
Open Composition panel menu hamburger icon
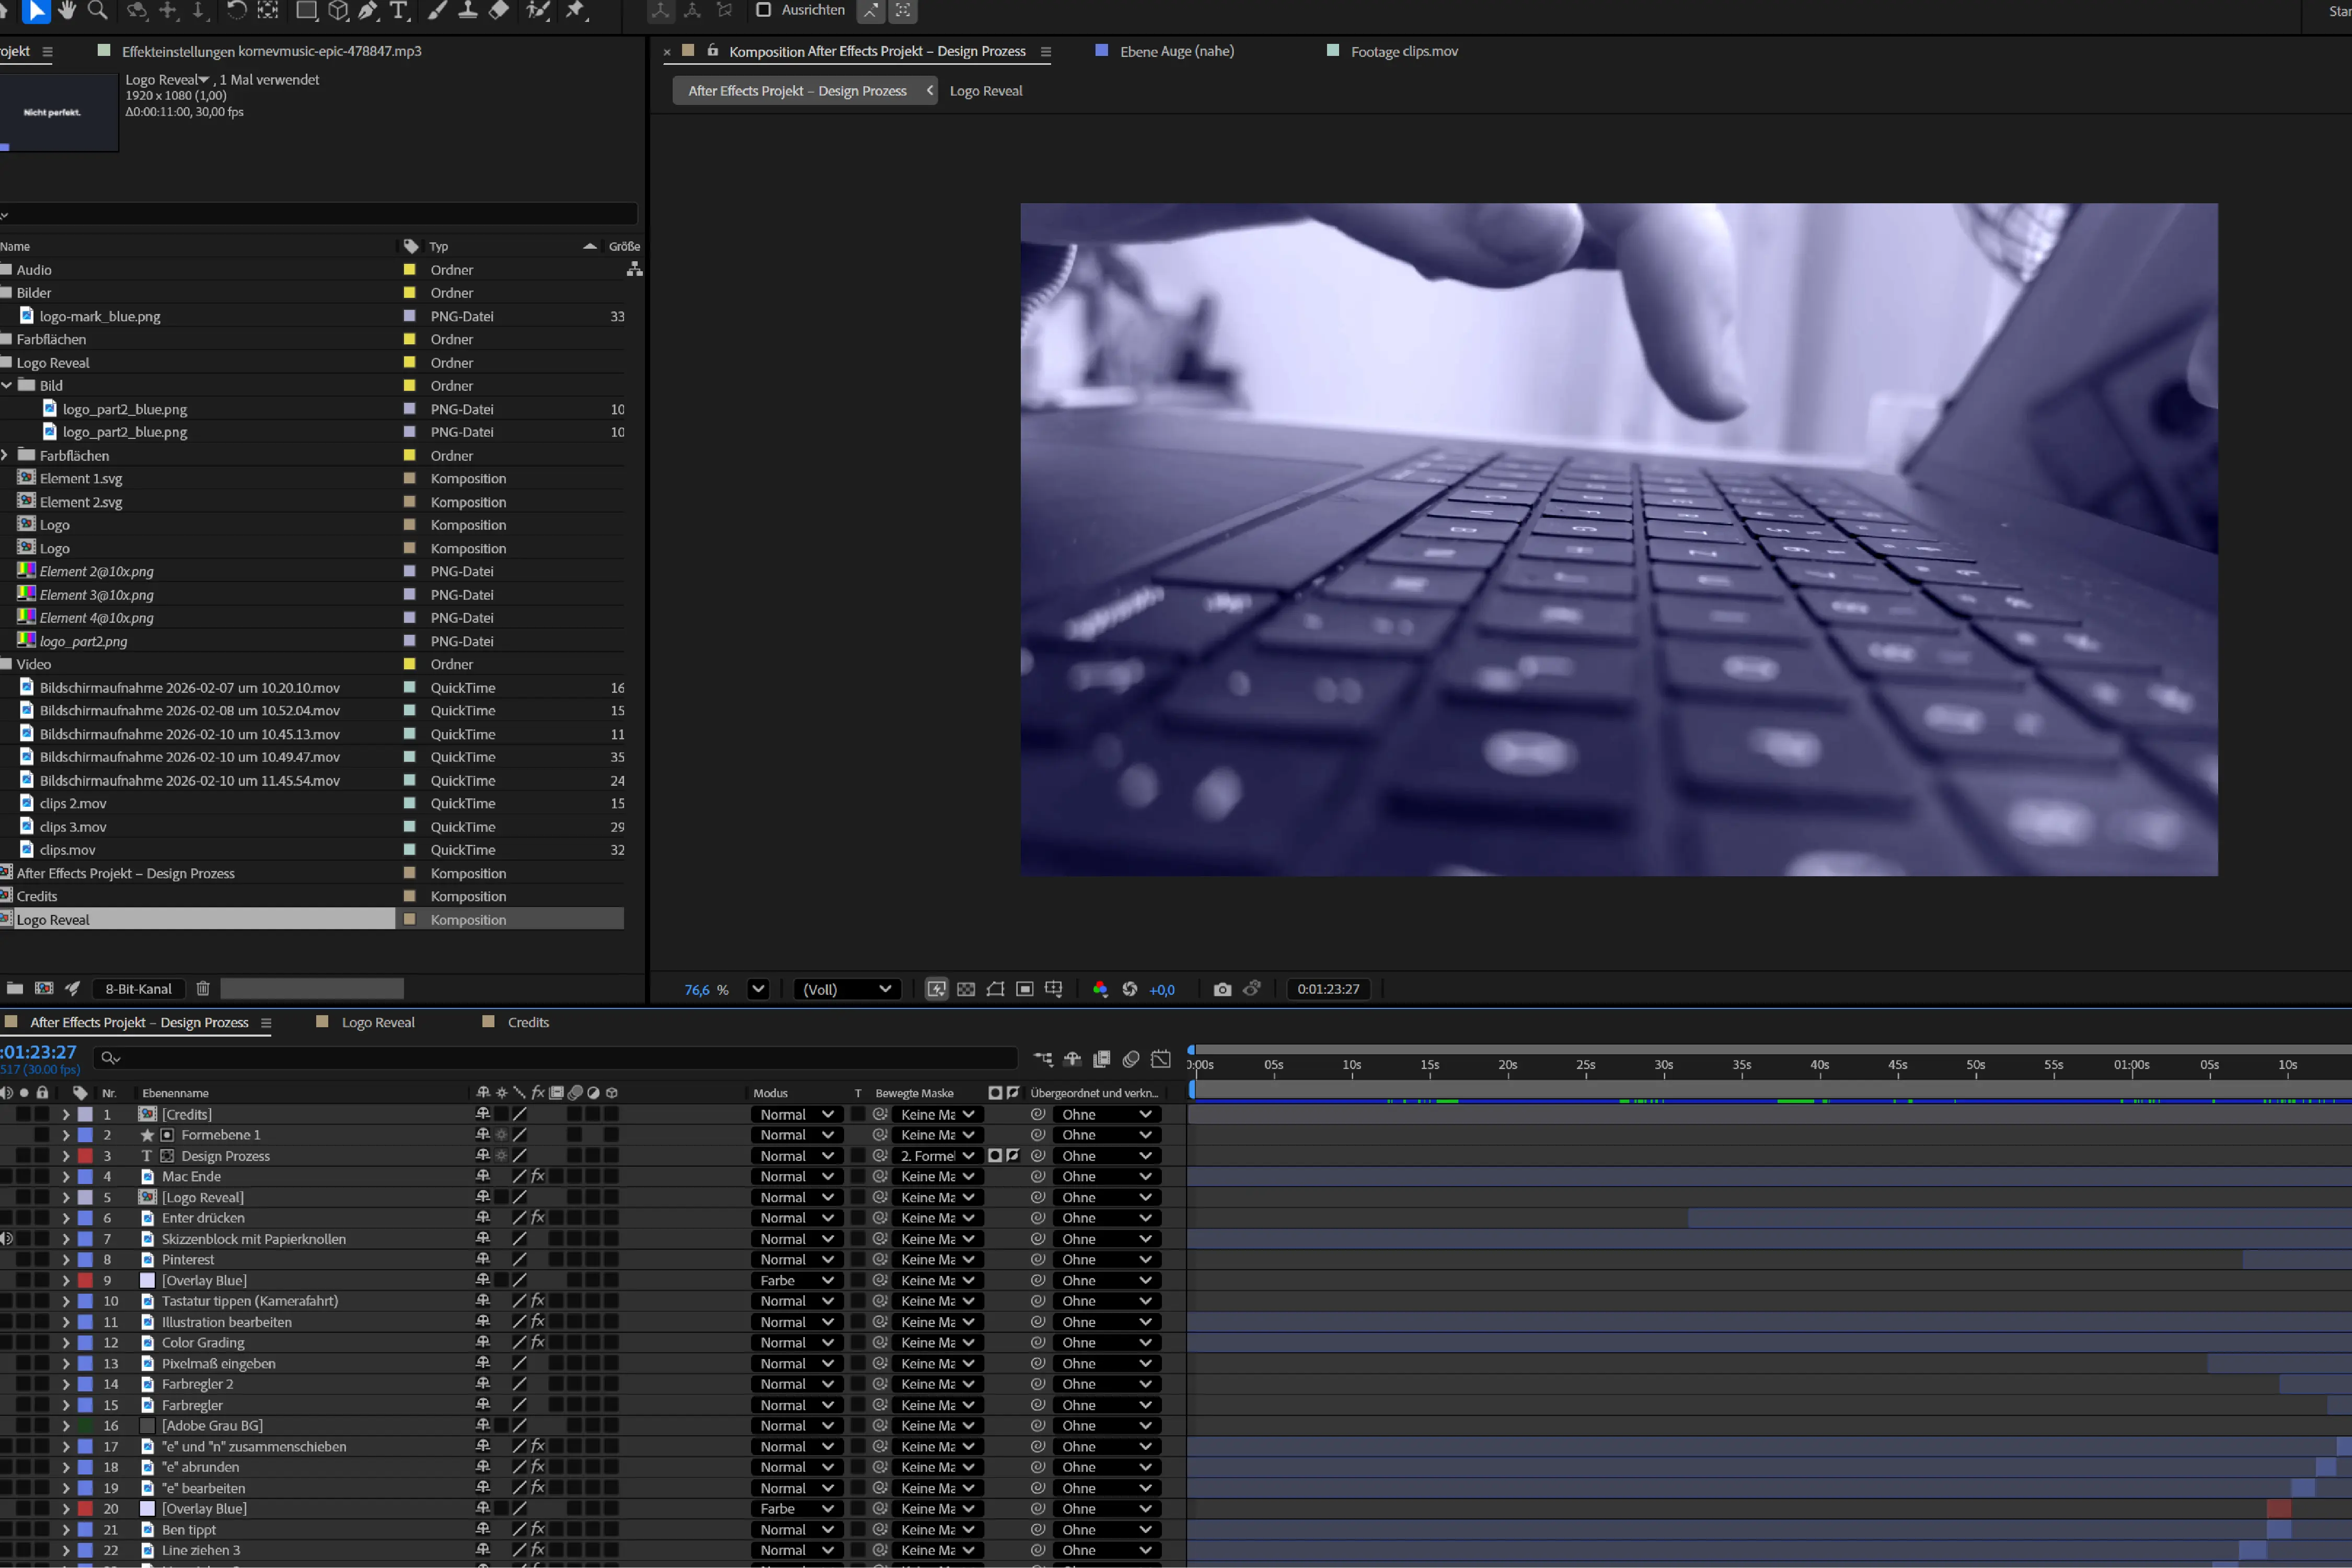click(x=1045, y=52)
